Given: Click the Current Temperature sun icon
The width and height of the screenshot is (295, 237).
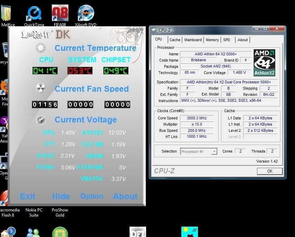Looking at the screenshot, I should pos(41,47).
